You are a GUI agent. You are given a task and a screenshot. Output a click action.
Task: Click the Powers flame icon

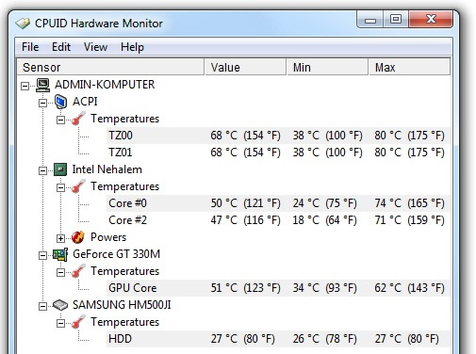tap(77, 237)
